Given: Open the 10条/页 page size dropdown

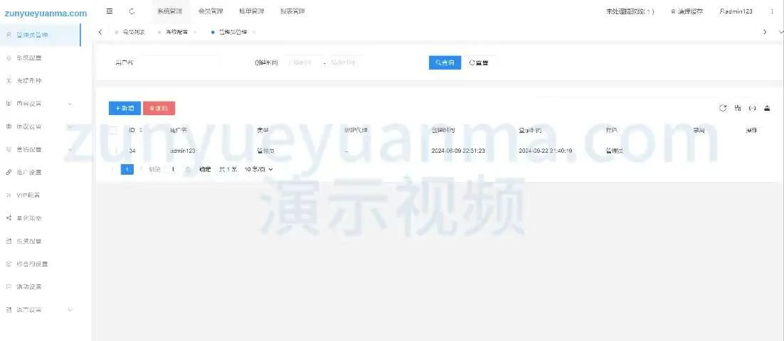Looking at the screenshot, I should click(x=259, y=170).
